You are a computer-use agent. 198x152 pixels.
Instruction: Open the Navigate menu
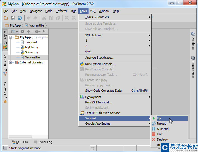pos(36,11)
